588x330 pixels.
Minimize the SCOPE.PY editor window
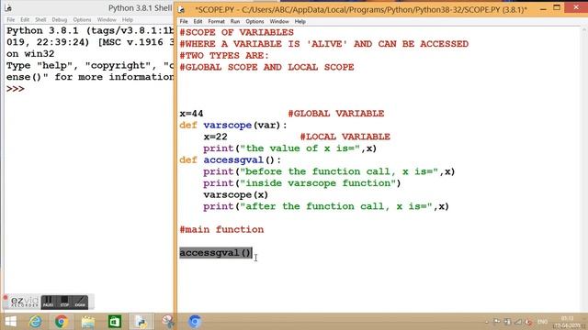pos(543,8)
